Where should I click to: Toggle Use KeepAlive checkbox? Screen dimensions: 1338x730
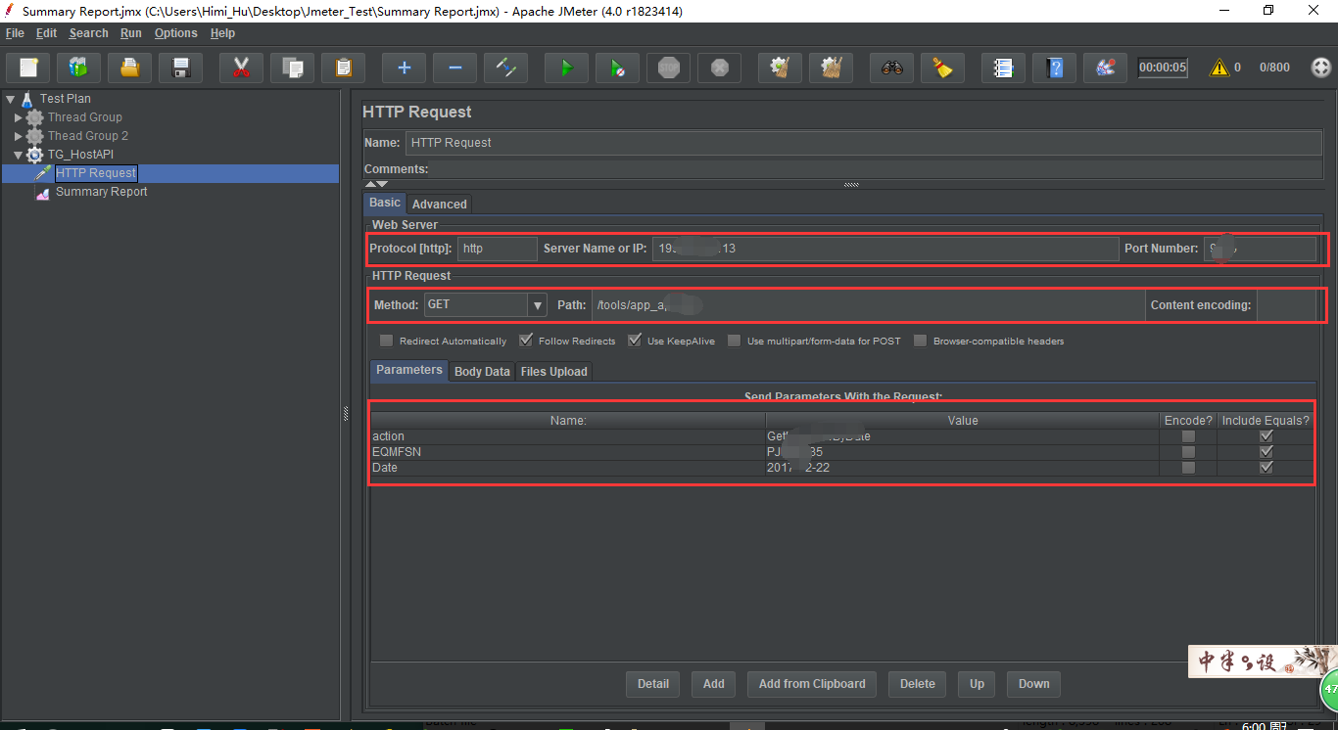tap(635, 341)
